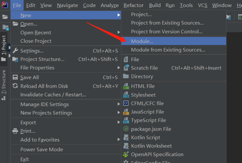Open the Window menu
Image resolution: width=242 pixels, height=163 pixels.
pos(222,5)
